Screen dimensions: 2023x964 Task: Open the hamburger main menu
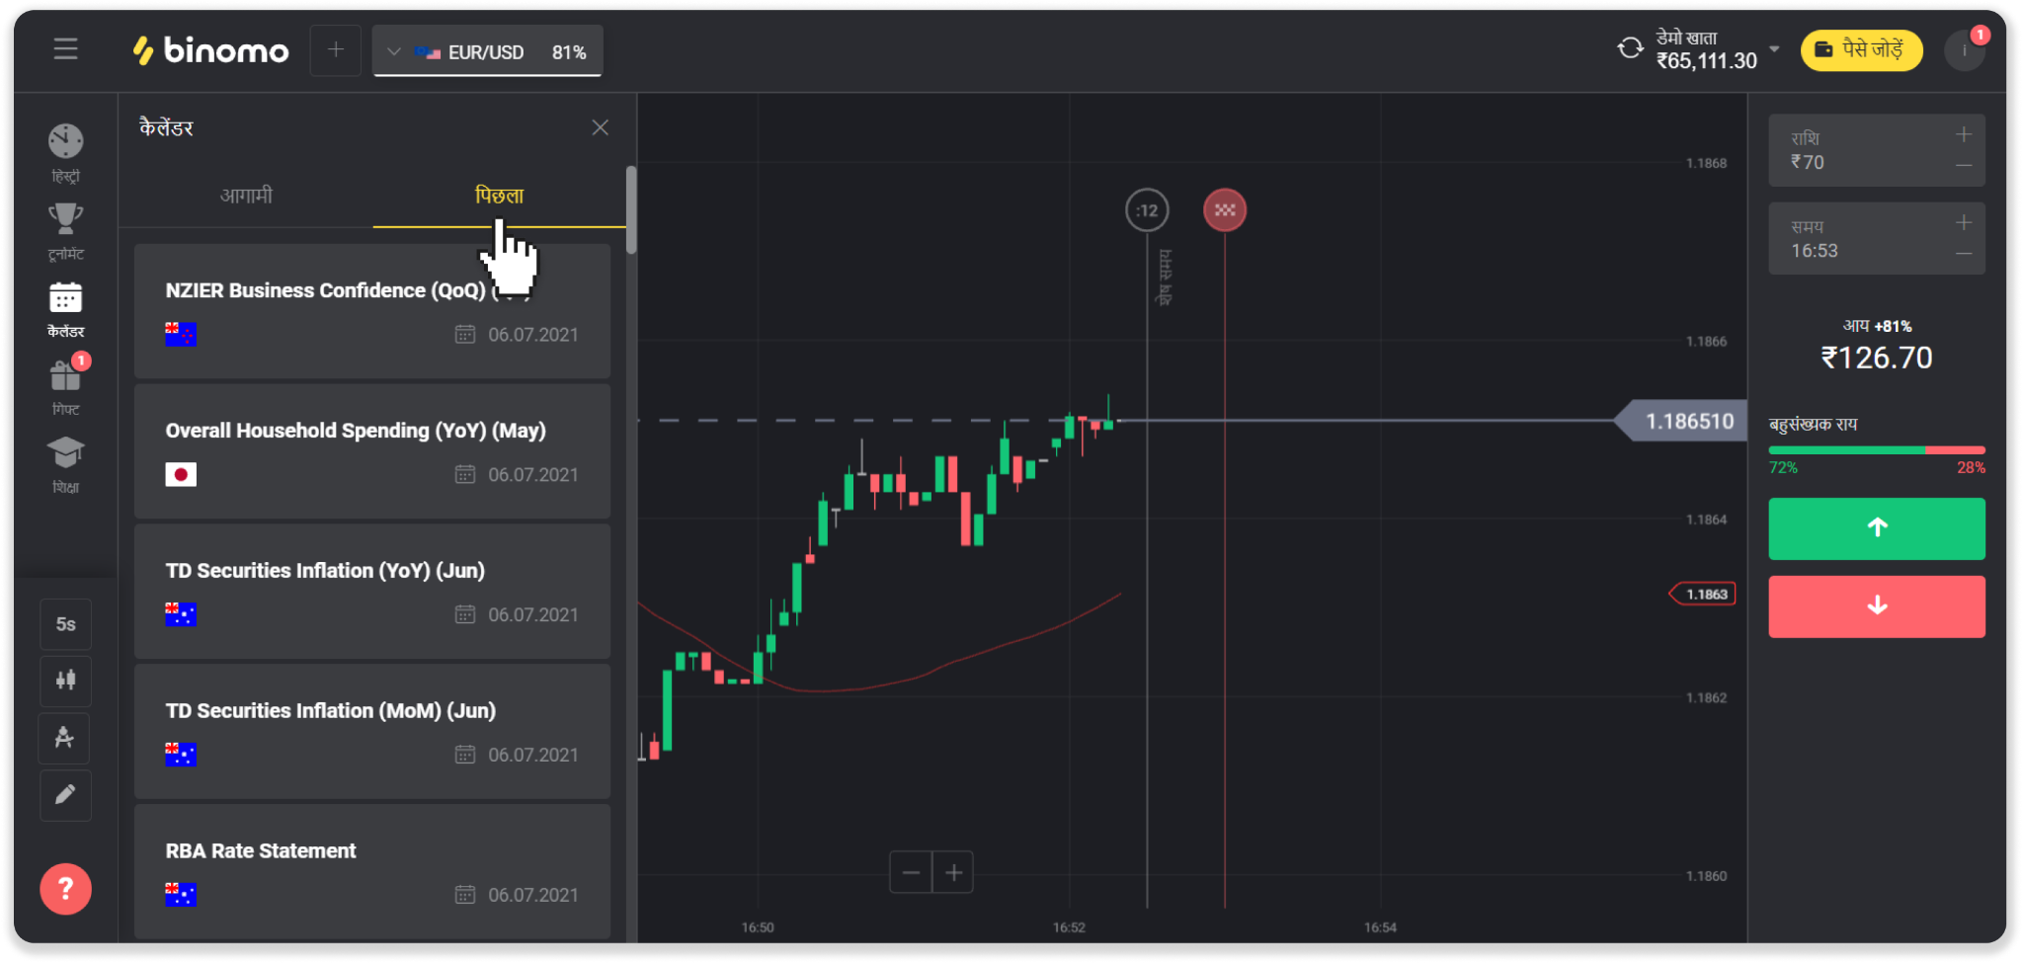tap(65, 49)
